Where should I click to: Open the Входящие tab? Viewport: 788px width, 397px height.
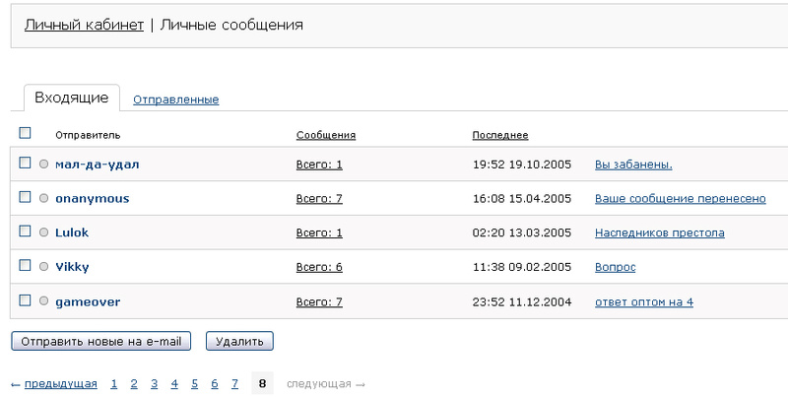pos(71,98)
